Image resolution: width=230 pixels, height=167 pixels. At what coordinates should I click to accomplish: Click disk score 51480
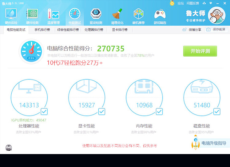(202, 105)
